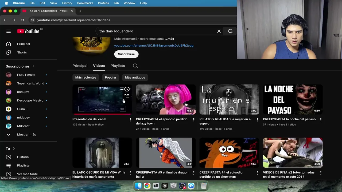Screen dimensions: 342x192
Task: Open Goku with wings thumbnail
Action: (166, 153)
